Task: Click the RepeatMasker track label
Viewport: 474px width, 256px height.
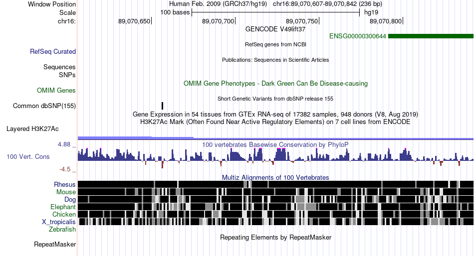Action: [x=55, y=244]
